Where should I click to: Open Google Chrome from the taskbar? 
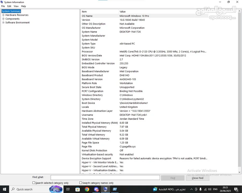coord(87,189)
